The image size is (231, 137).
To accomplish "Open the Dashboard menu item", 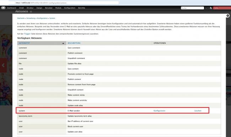I will [11, 8].
